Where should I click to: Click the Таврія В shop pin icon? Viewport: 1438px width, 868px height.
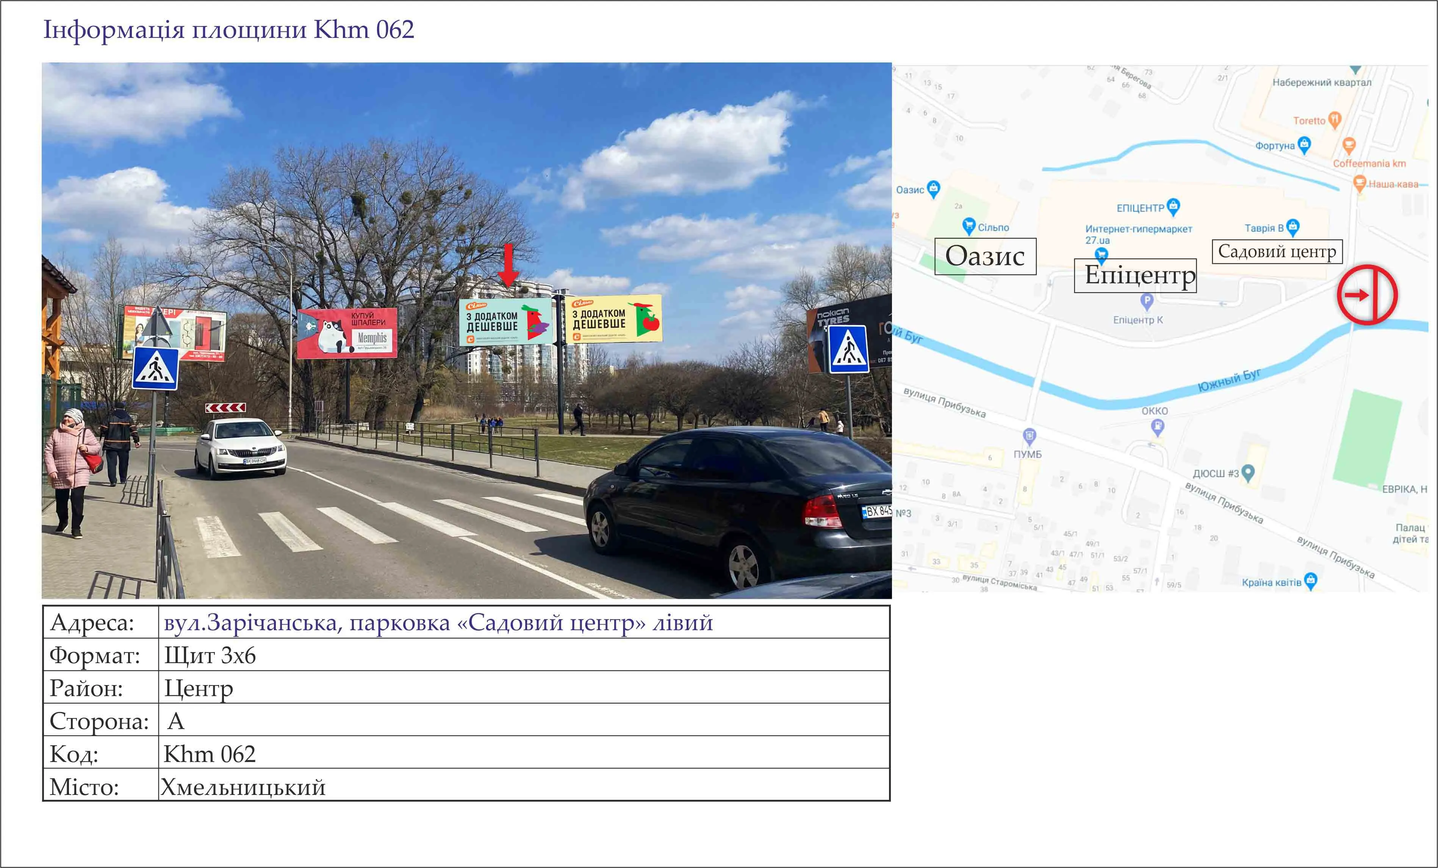click(1292, 226)
